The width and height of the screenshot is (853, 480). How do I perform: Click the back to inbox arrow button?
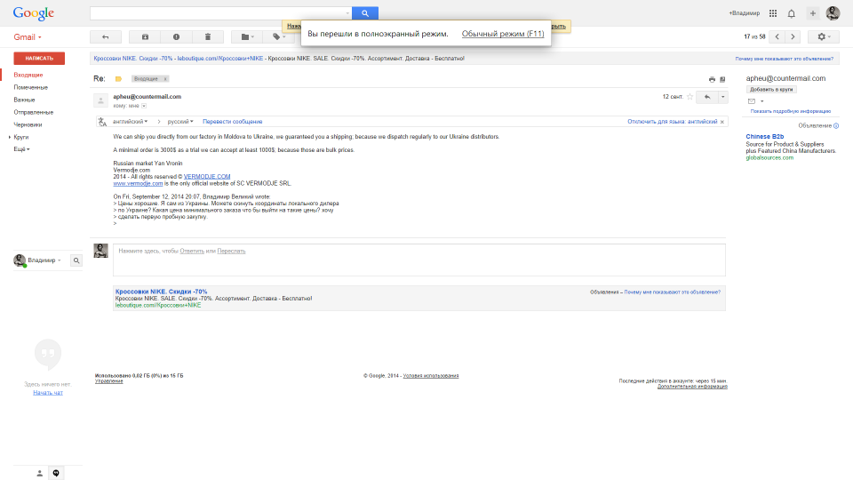[x=106, y=36]
